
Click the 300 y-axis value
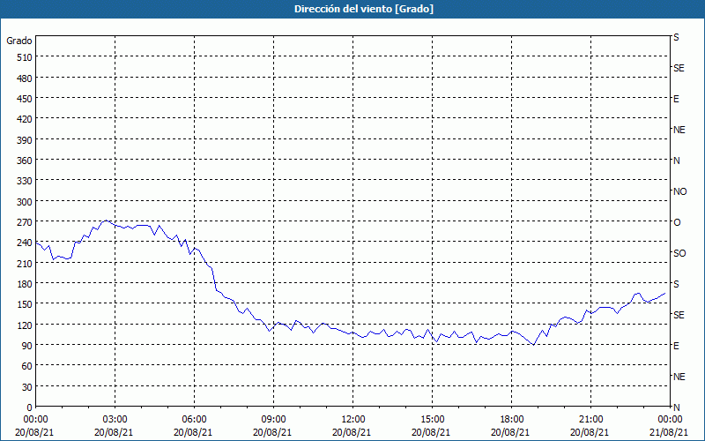click(25, 202)
